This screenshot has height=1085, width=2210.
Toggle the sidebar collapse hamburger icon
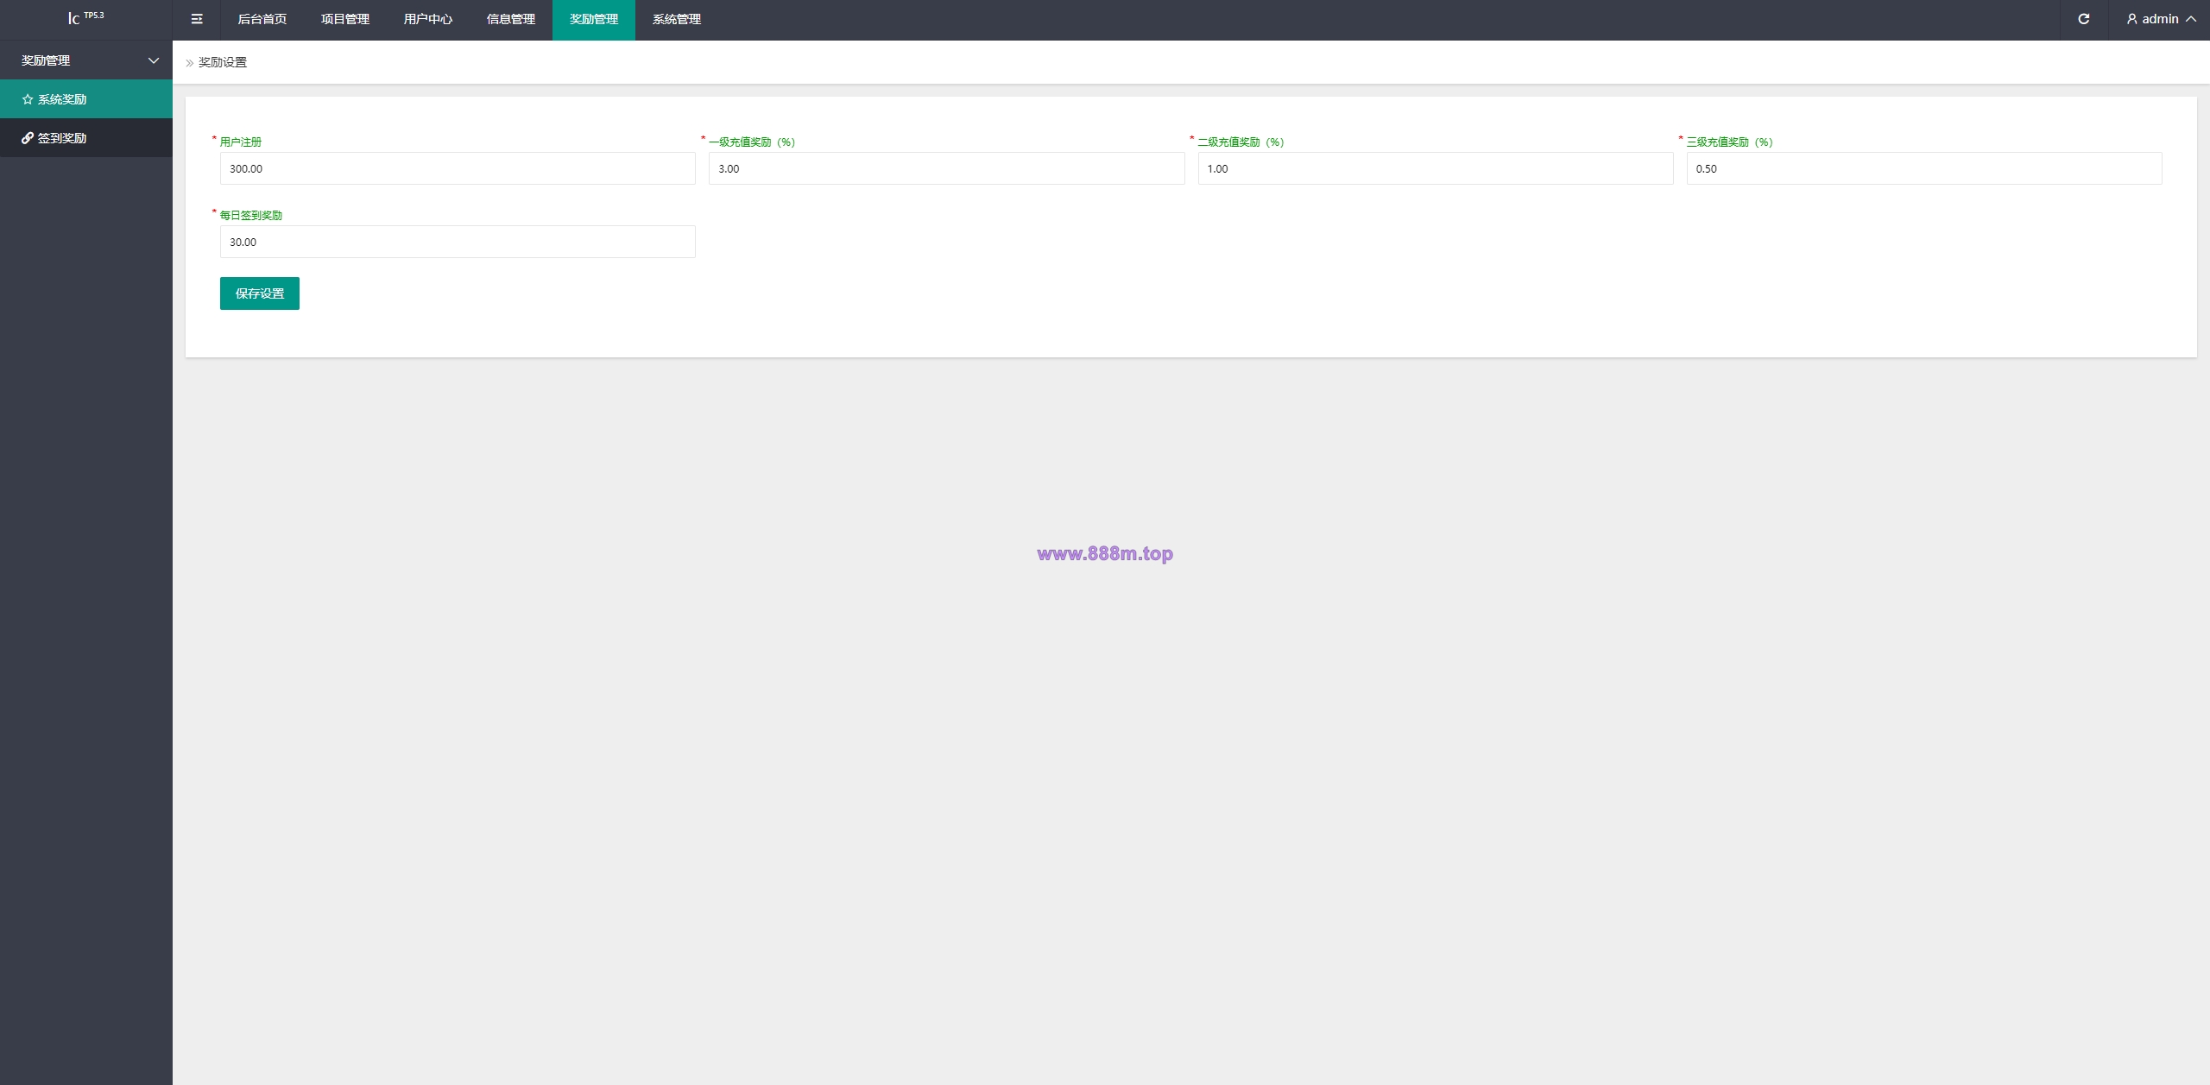tap(197, 19)
